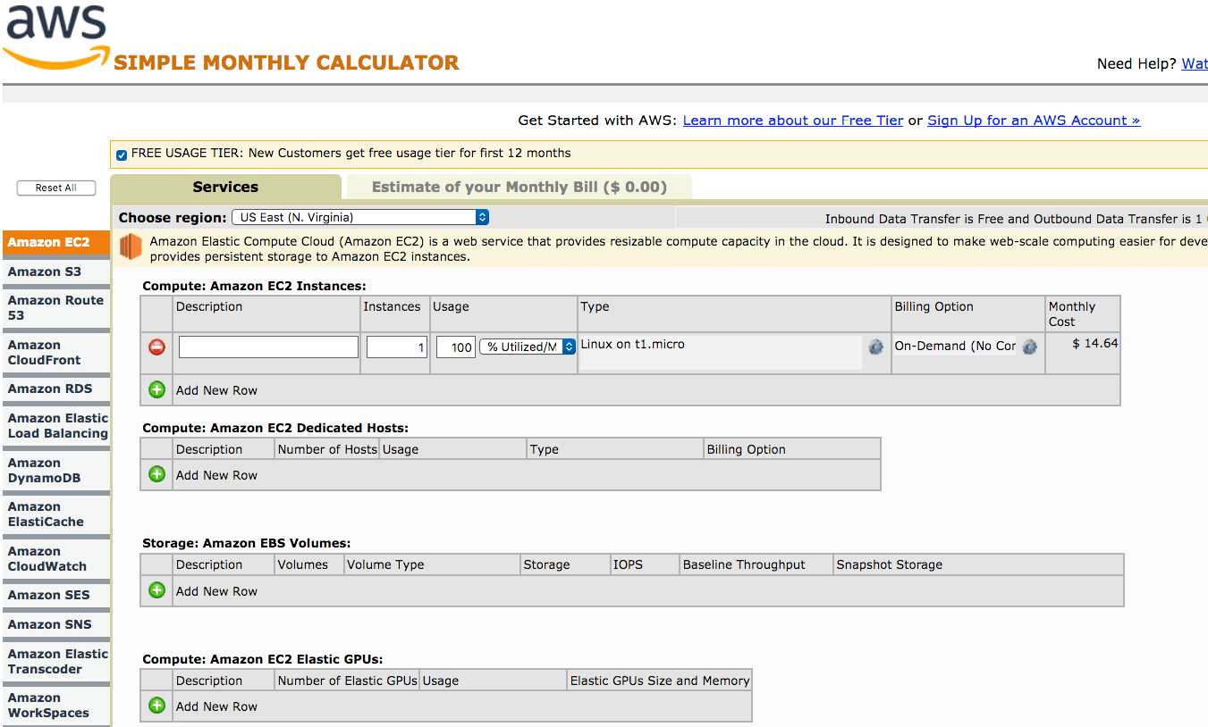Select Amazon WorkSpaces in sidebar
1208x727 pixels.
[55, 706]
